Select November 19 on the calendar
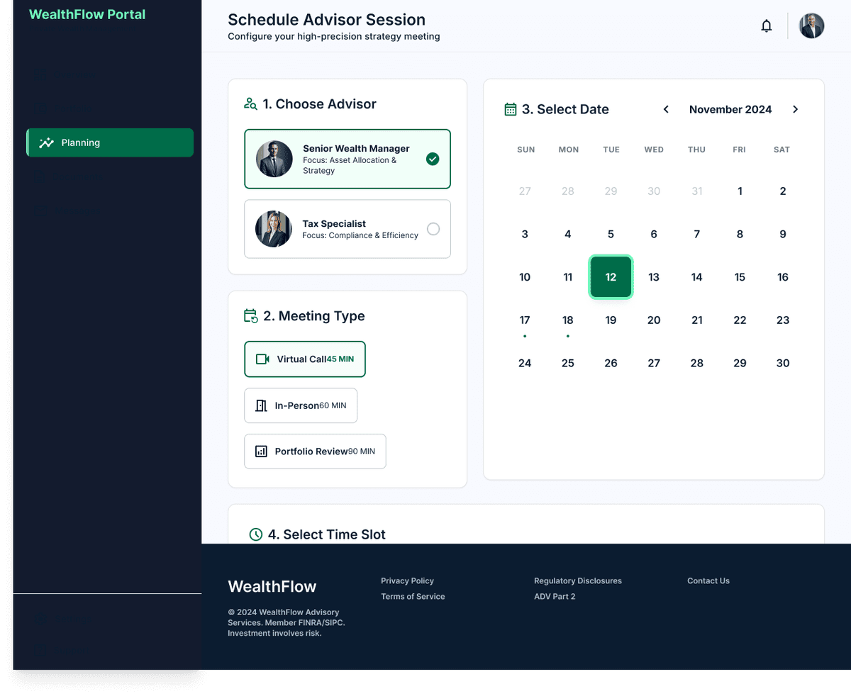This screenshot has width=851, height=696. (611, 320)
